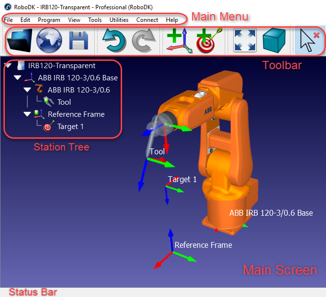Click the Fit All view icon
Screen dimensions: 326x297
pyautogui.click(x=245, y=41)
